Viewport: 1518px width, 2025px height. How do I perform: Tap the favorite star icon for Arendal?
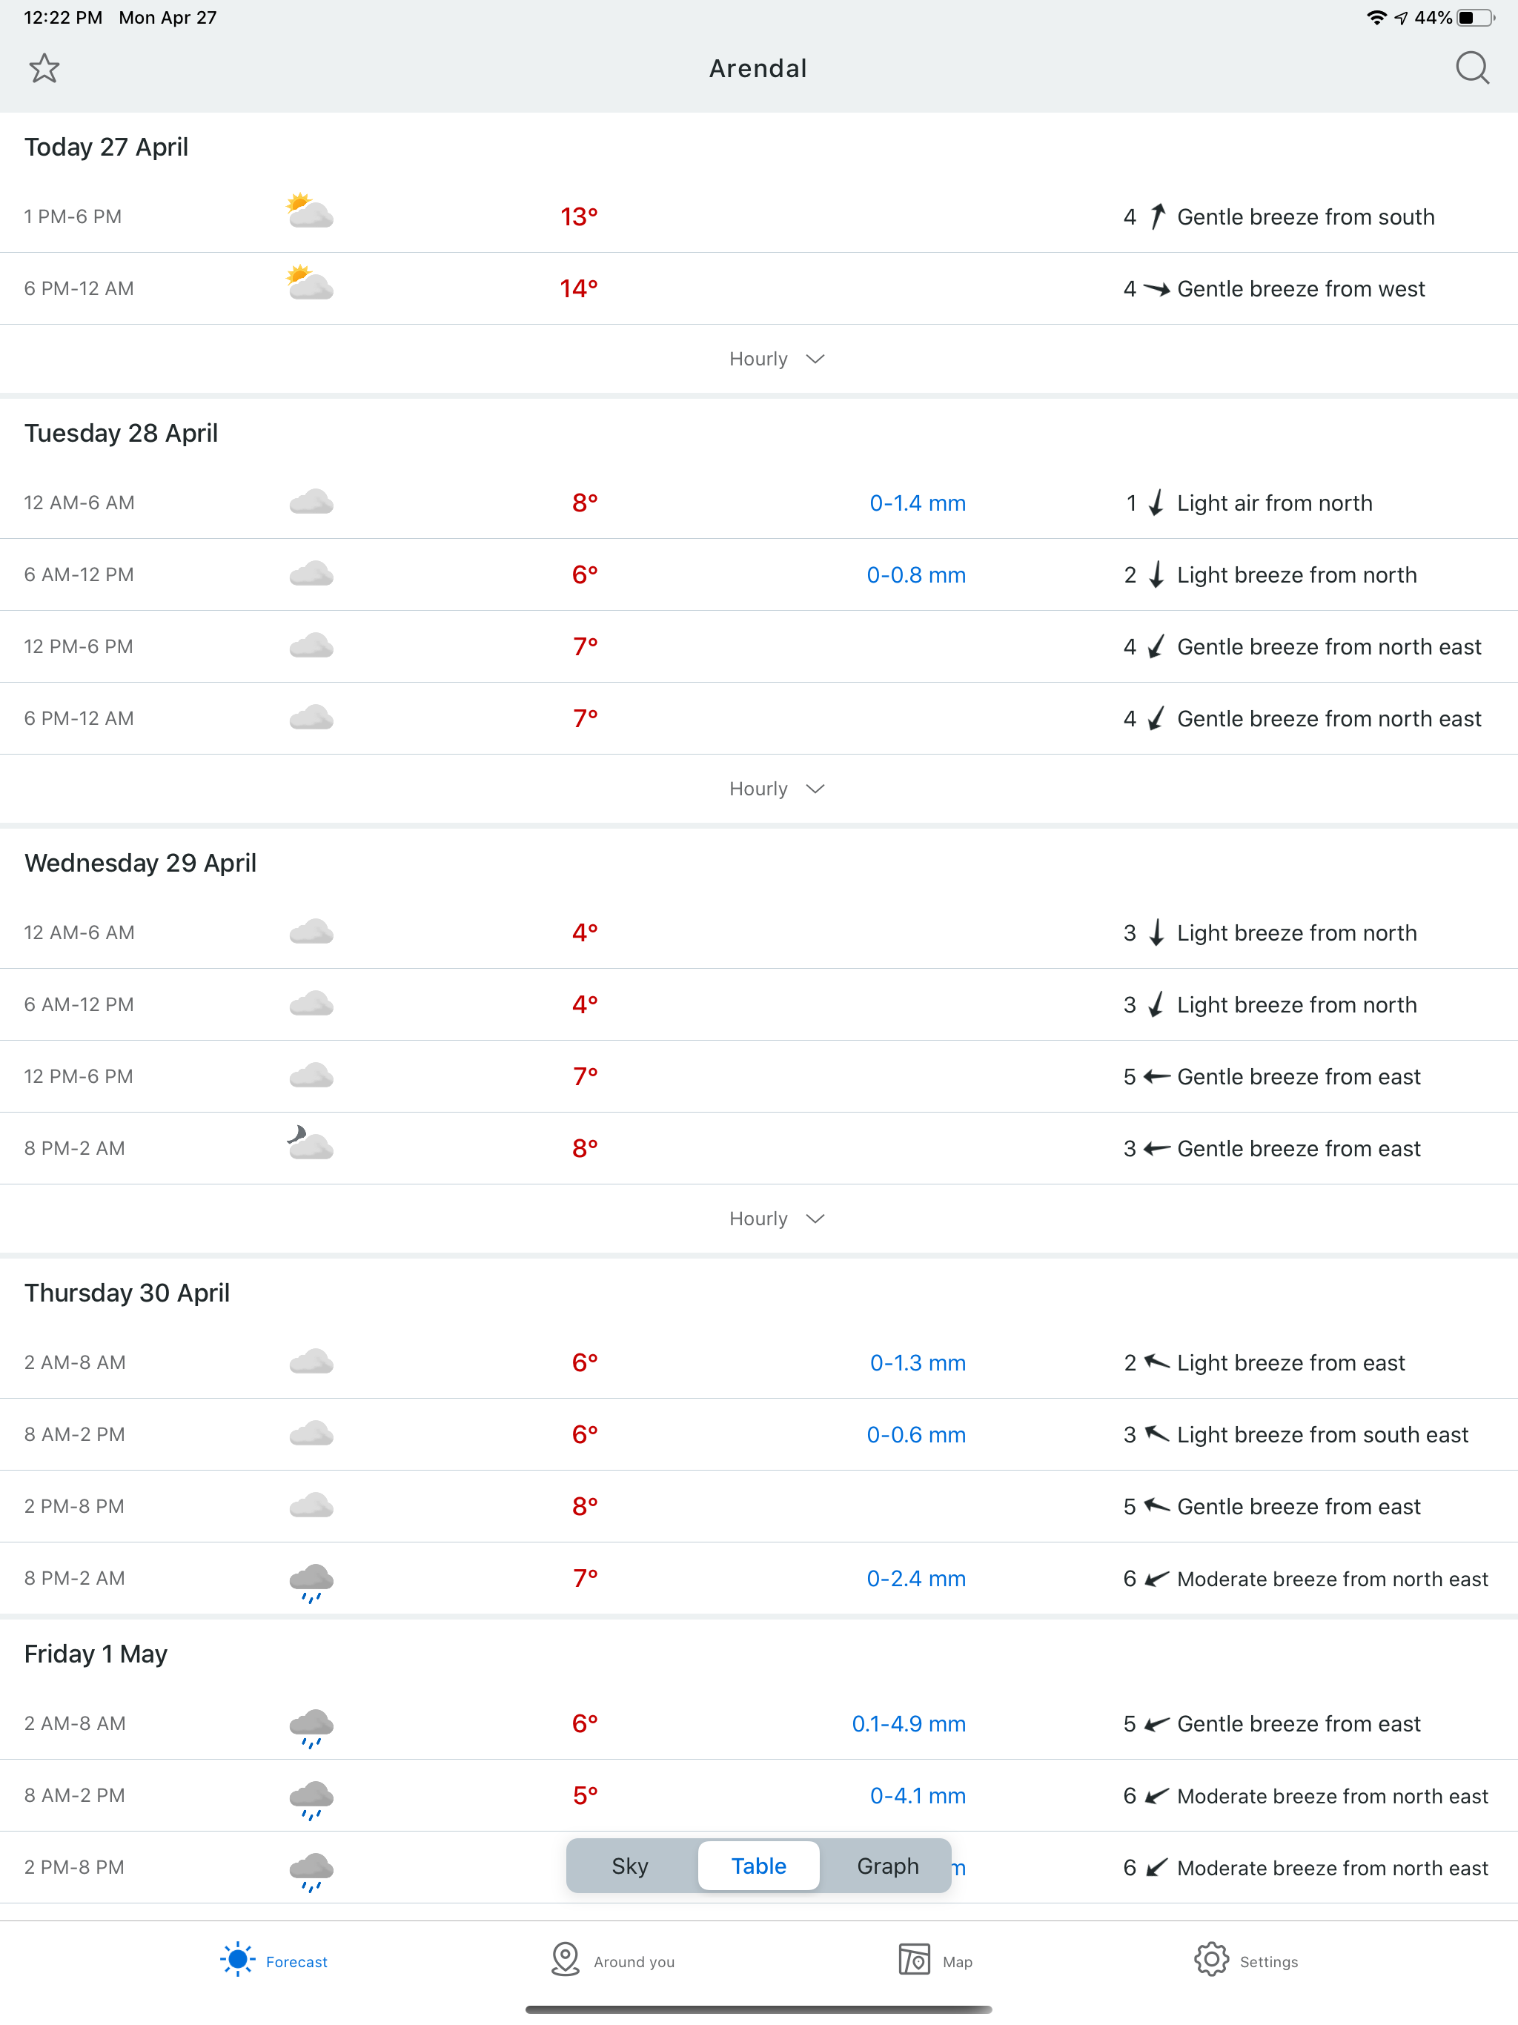44,69
